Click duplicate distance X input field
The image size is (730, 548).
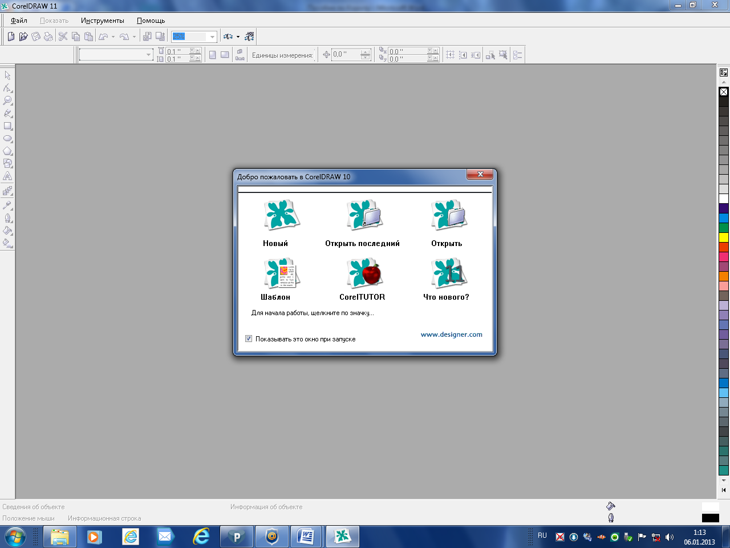(407, 51)
